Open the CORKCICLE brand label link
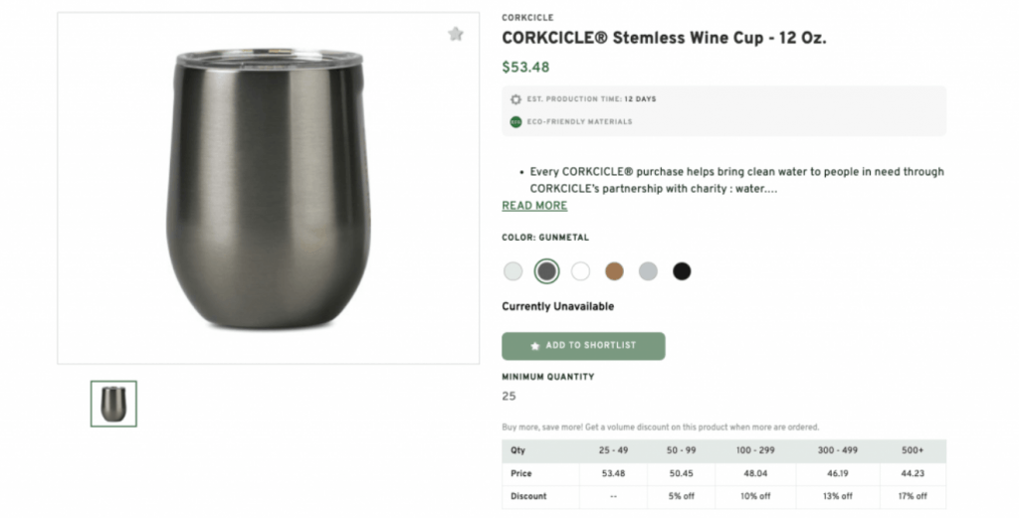Viewport: 1019px width, 518px height. (527, 18)
